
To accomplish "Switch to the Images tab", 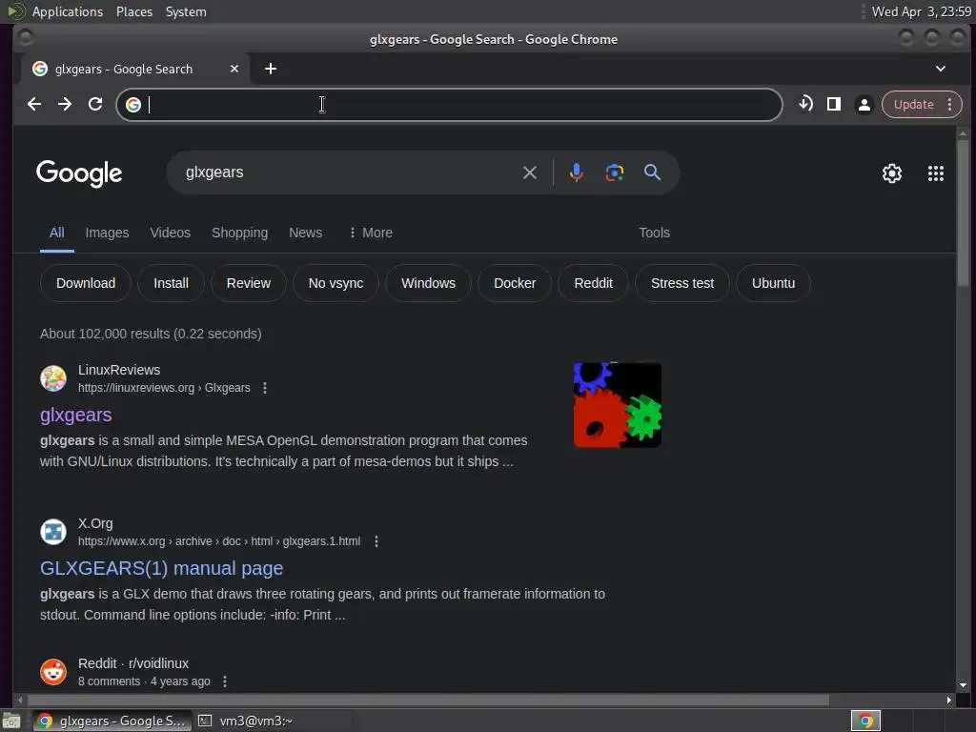I will point(107,233).
